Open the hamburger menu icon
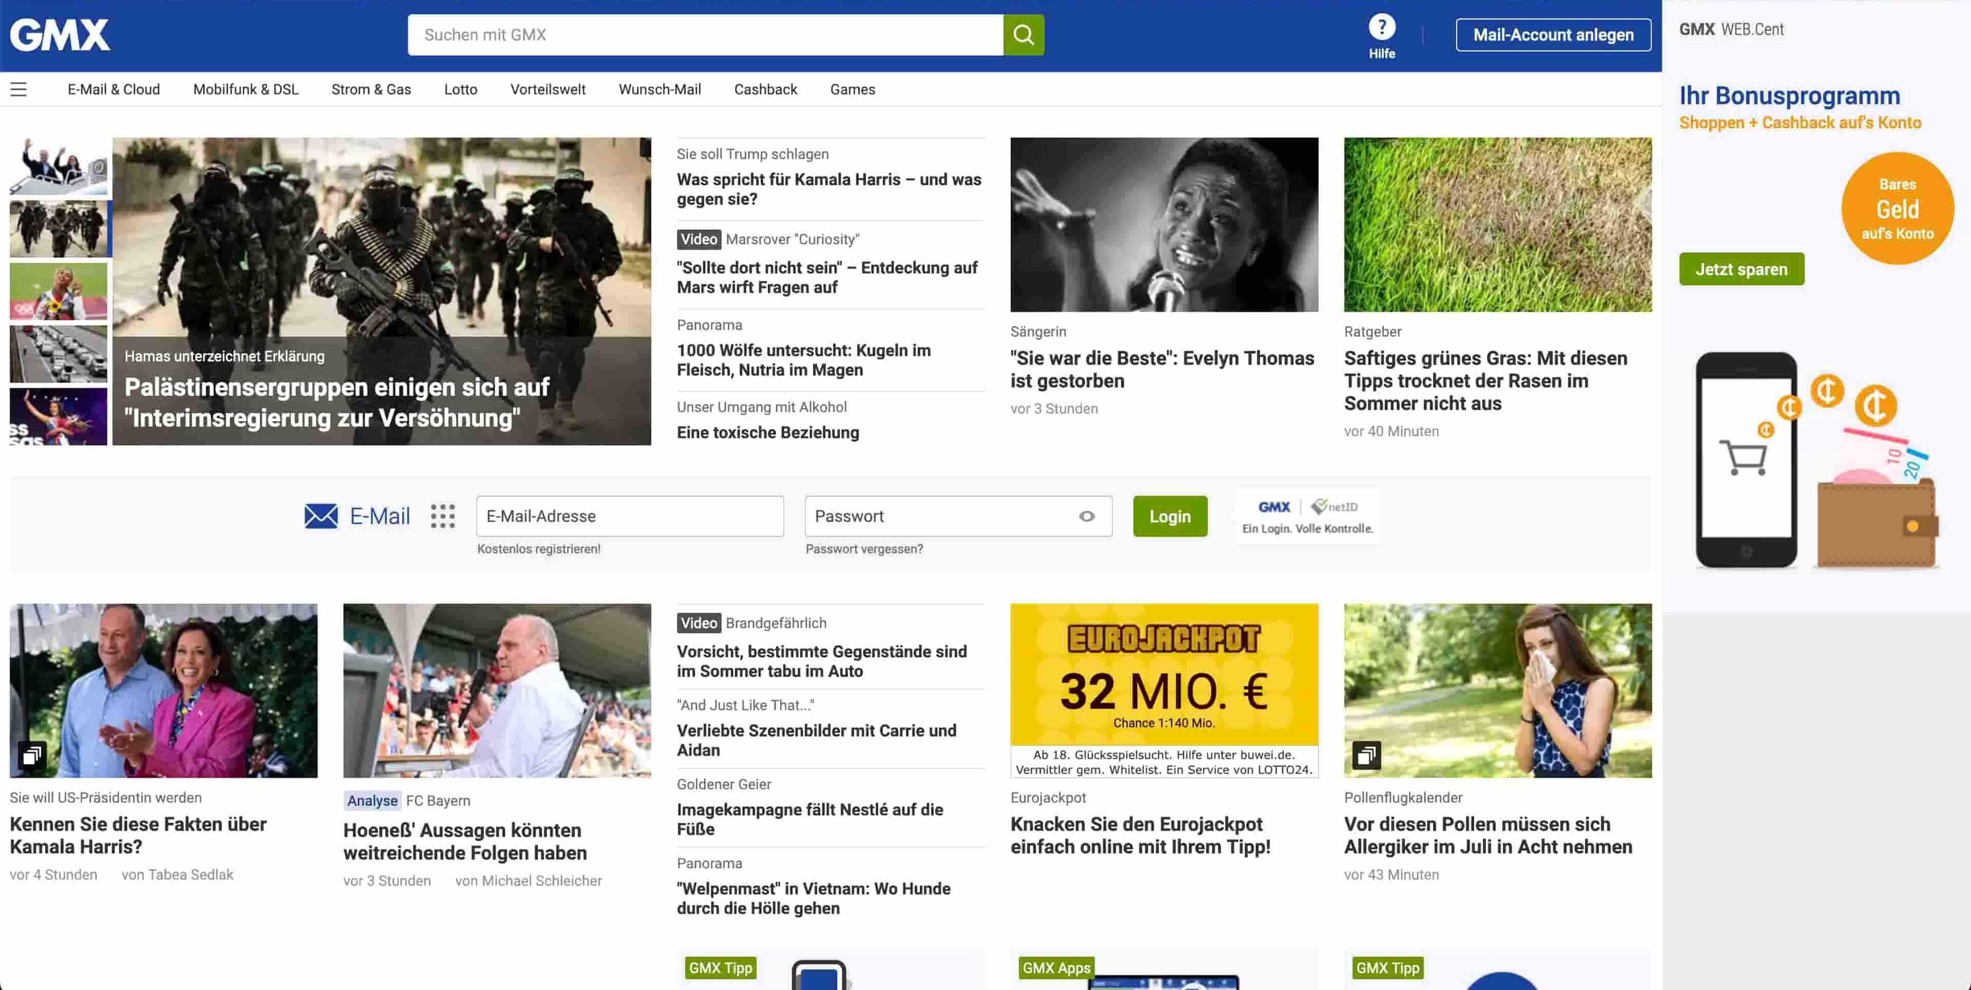 18,89
